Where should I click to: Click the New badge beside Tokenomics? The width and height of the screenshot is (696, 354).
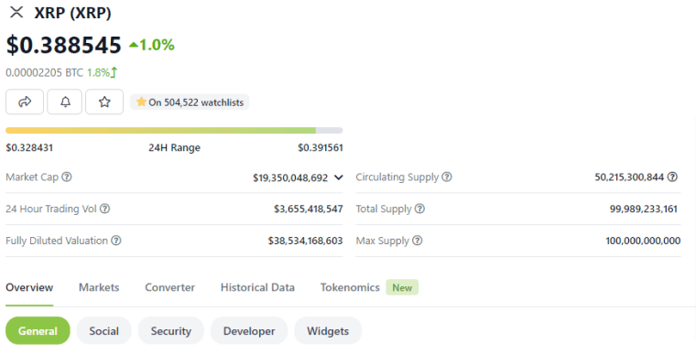(402, 287)
